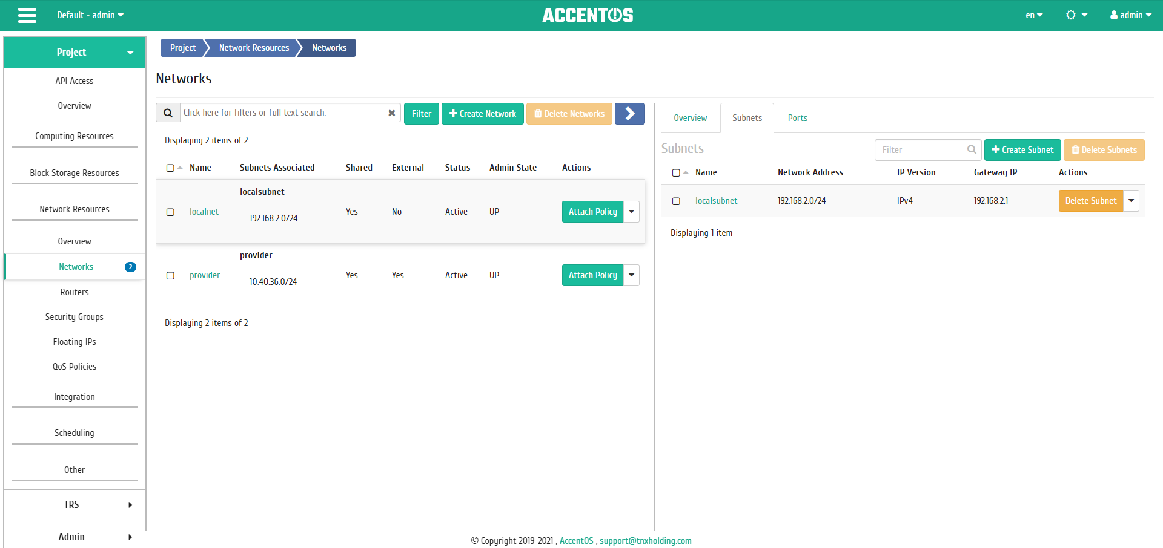Screen dimensions: 1163x548
Task: Sort subnets table by Name arrow
Action: [x=686, y=173]
